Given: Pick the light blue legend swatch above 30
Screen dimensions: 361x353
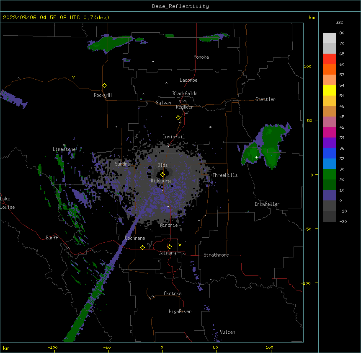Looking at the screenshot, I should 329,164.
